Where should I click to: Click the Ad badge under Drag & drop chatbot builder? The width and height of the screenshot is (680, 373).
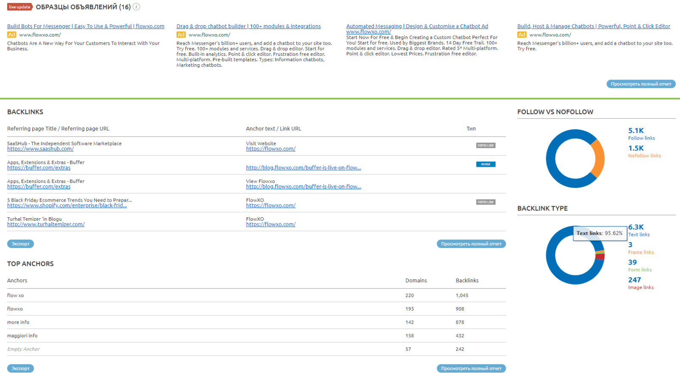pos(181,35)
